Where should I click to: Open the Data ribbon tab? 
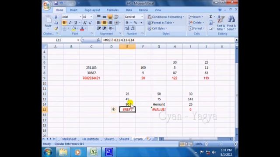click(129, 10)
